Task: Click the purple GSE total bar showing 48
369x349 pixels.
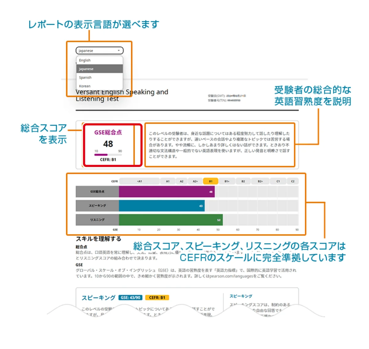Action: [x=167, y=192]
